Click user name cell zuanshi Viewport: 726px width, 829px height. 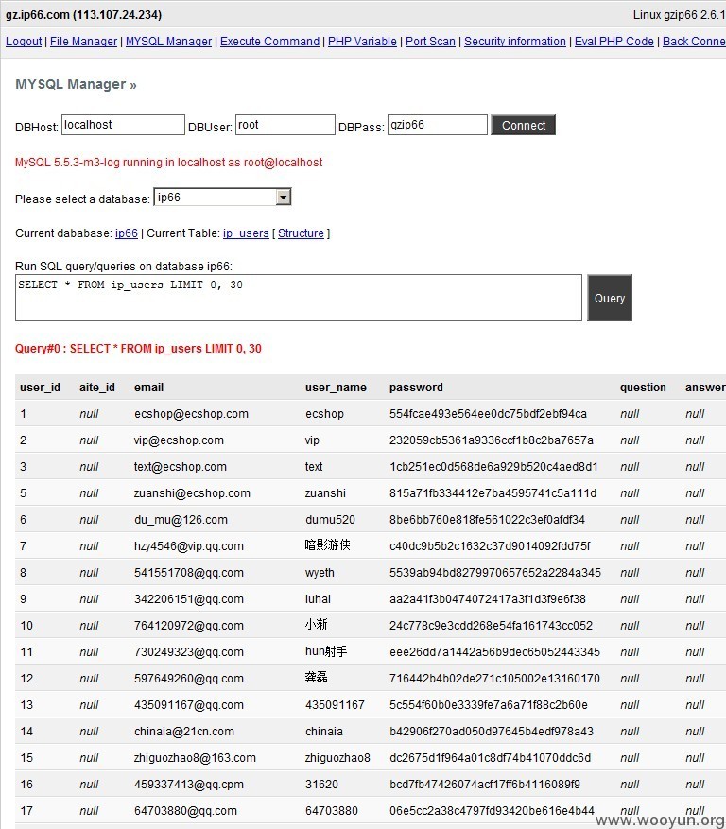(x=325, y=492)
